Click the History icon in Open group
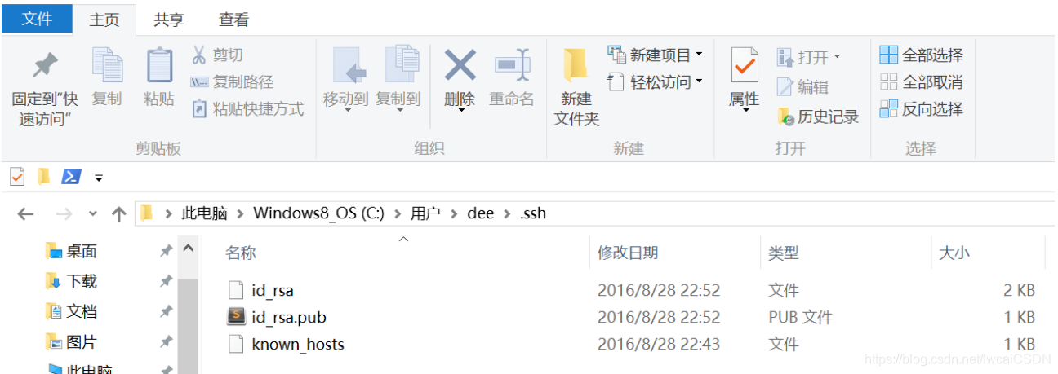Image resolution: width=1058 pixels, height=374 pixels. (x=786, y=117)
